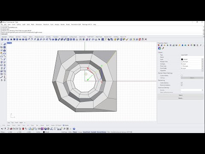Screen dimensions: 205x154
Task: Switch to the SubD Tools toolbar tab
Action: (91, 37)
